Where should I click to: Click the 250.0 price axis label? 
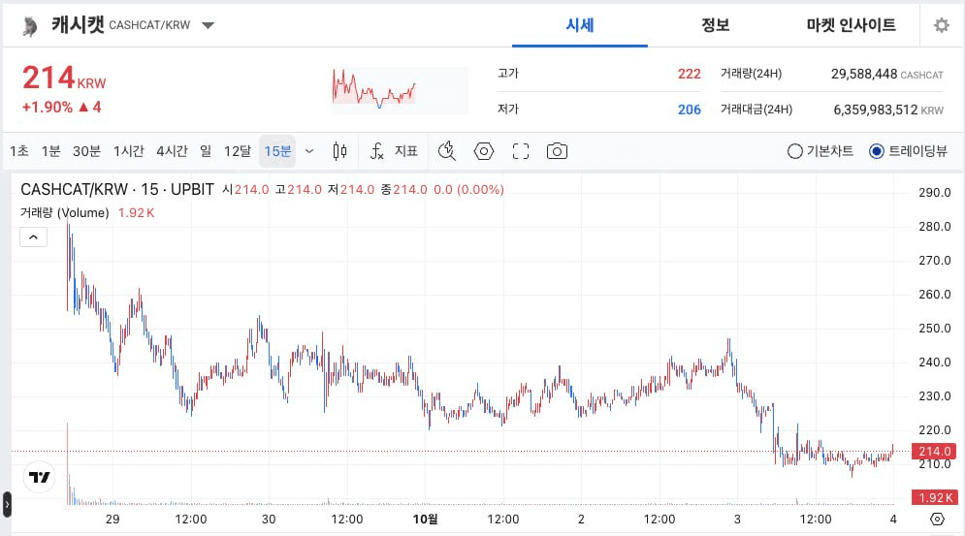[934, 328]
